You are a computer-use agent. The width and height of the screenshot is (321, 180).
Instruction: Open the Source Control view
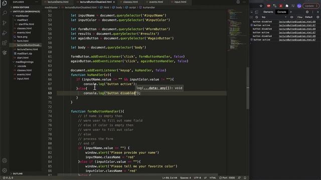click(x=5, y=23)
